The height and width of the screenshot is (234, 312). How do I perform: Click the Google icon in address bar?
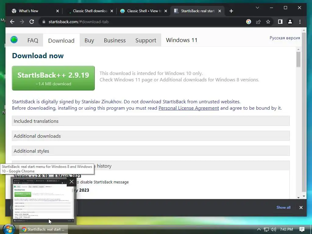(x=249, y=22)
